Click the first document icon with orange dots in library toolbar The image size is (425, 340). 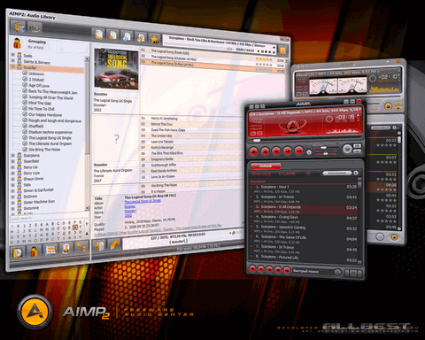click(x=98, y=34)
